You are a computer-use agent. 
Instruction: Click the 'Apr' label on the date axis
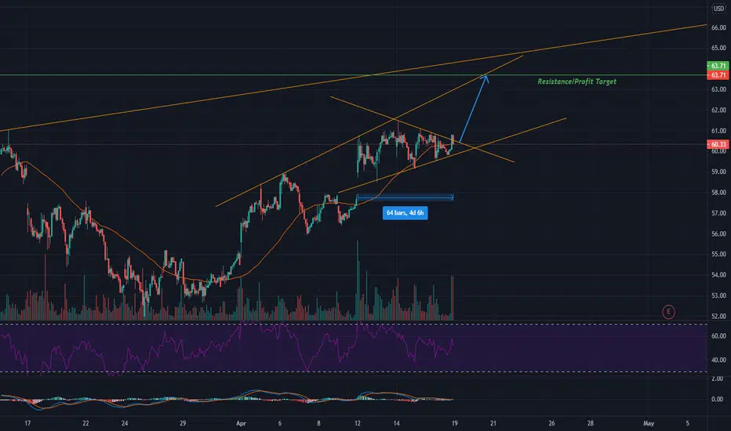coord(241,423)
